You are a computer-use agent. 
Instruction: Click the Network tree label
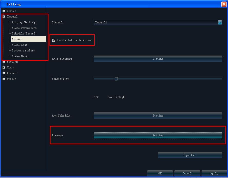[12, 62]
